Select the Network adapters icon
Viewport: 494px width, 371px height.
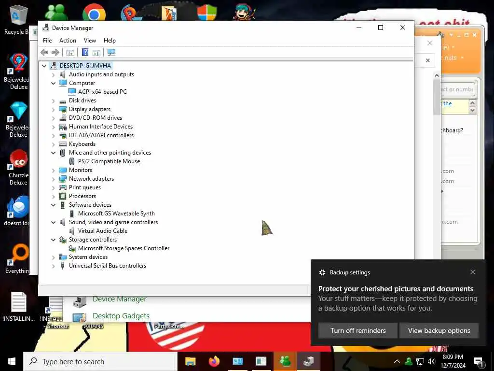pos(63,179)
